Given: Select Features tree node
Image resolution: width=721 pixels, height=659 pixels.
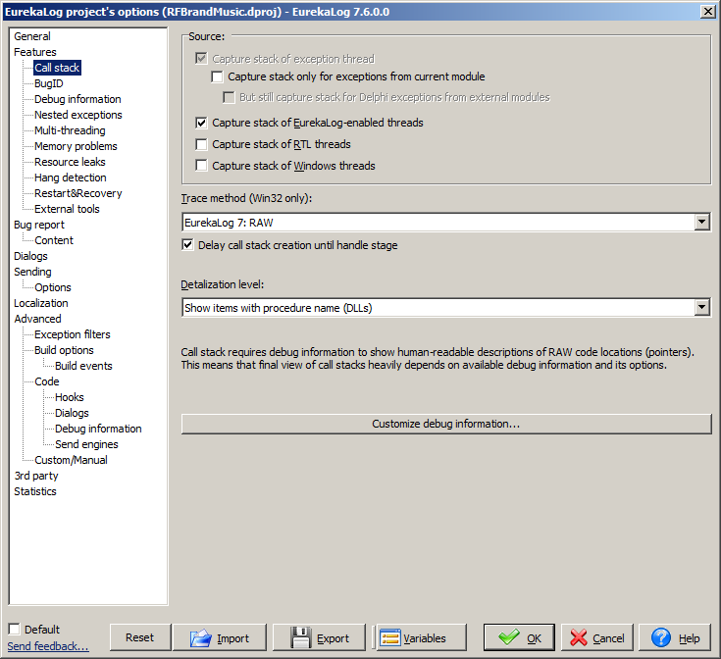Looking at the screenshot, I should pos(35,52).
